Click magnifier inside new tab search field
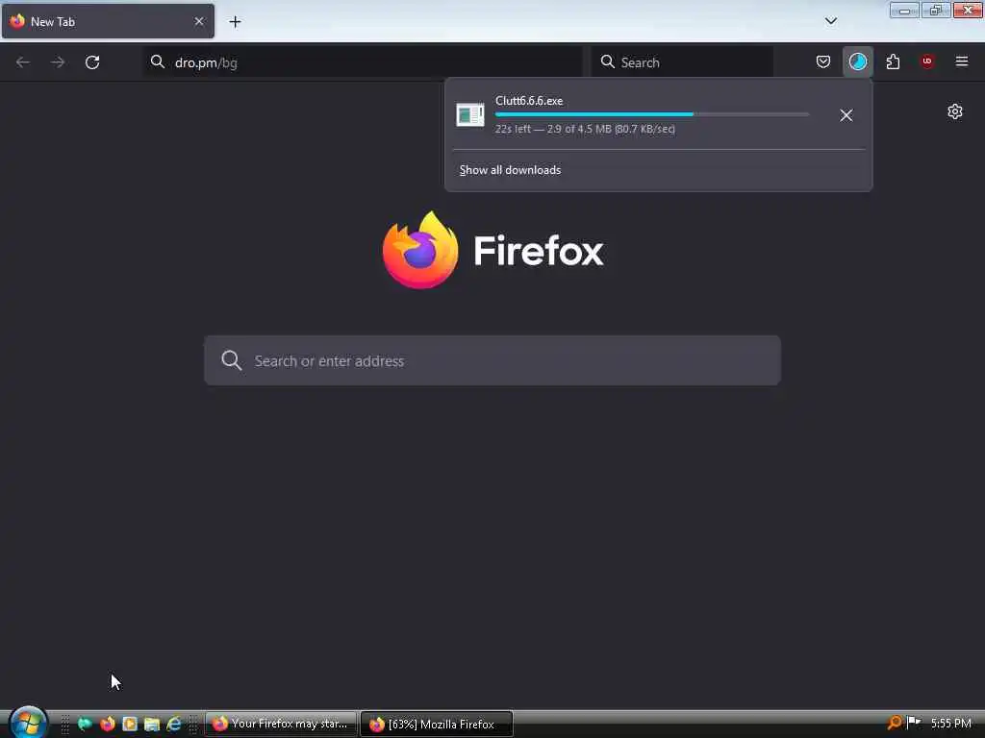Screen dimensions: 985x738 231,360
